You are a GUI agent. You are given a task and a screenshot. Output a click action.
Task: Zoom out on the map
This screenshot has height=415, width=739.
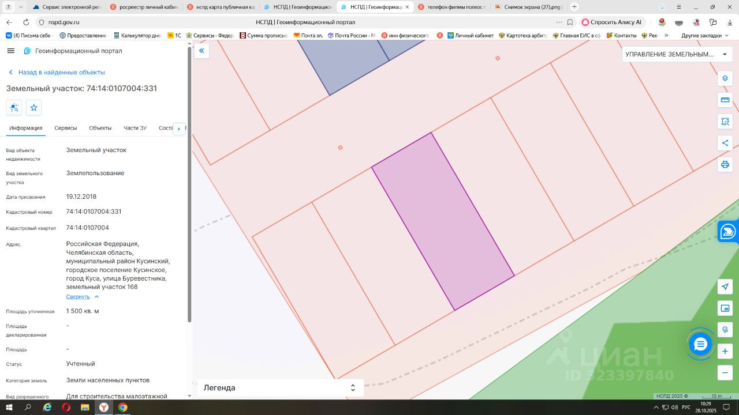point(725,372)
